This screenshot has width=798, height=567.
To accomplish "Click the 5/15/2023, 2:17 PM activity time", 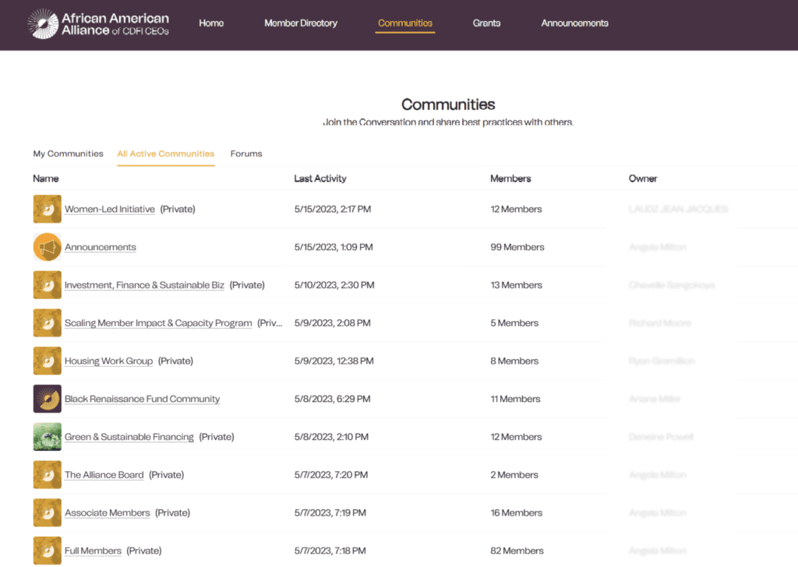I will tap(332, 209).
